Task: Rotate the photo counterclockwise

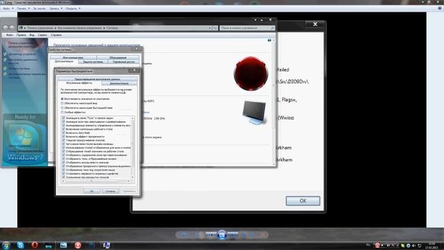Action: pos(245,235)
